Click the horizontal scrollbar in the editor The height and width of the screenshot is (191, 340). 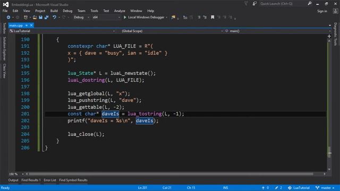tap(171, 174)
